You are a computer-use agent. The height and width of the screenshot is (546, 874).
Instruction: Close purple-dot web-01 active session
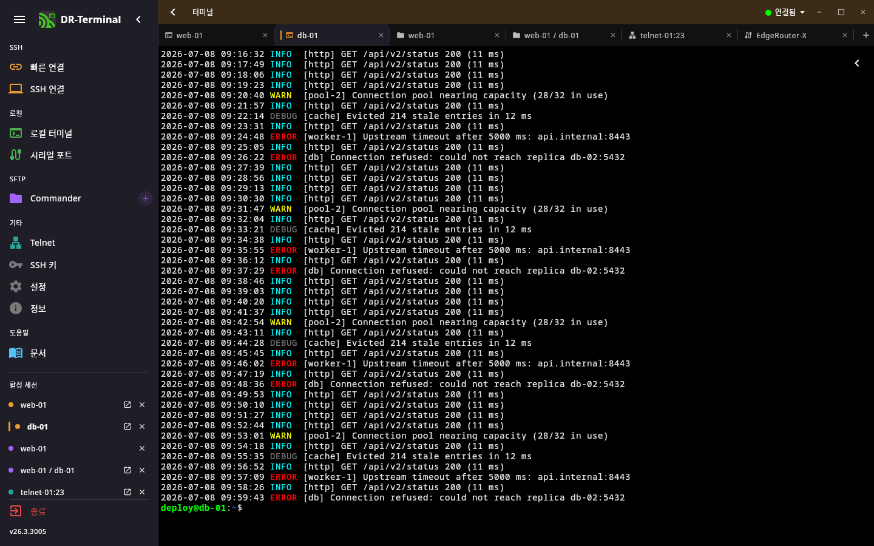pyautogui.click(x=142, y=448)
